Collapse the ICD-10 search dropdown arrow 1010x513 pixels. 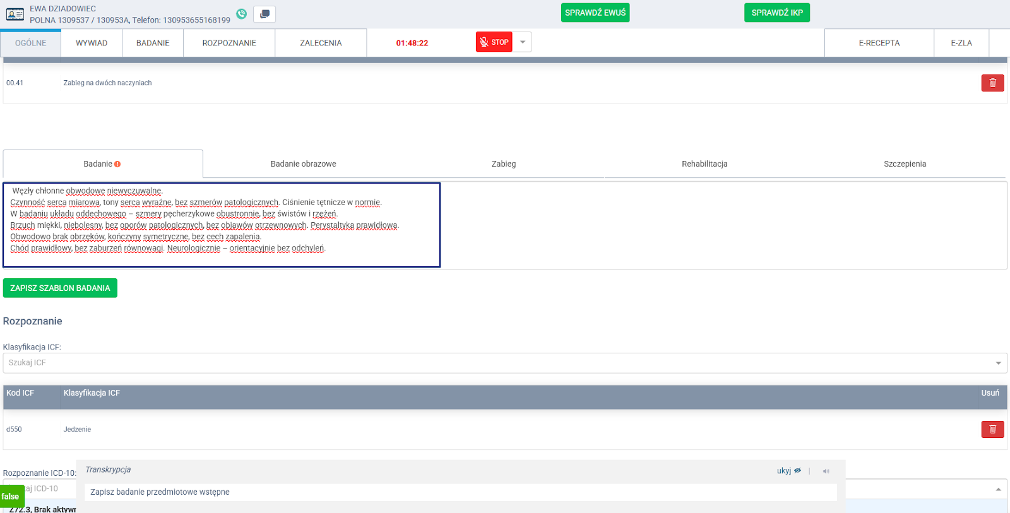(x=998, y=489)
